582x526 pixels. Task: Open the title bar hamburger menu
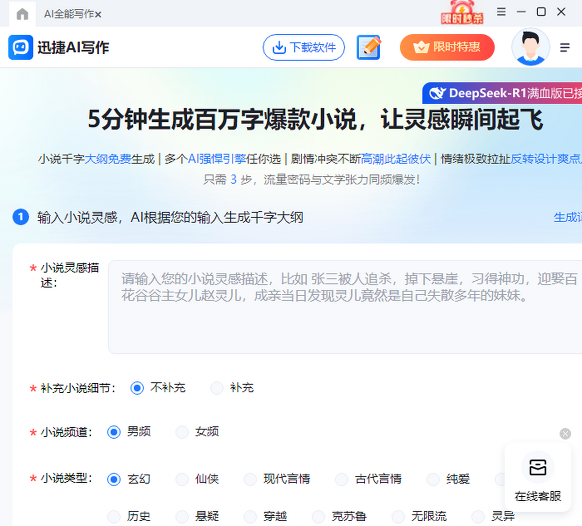tap(501, 12)
